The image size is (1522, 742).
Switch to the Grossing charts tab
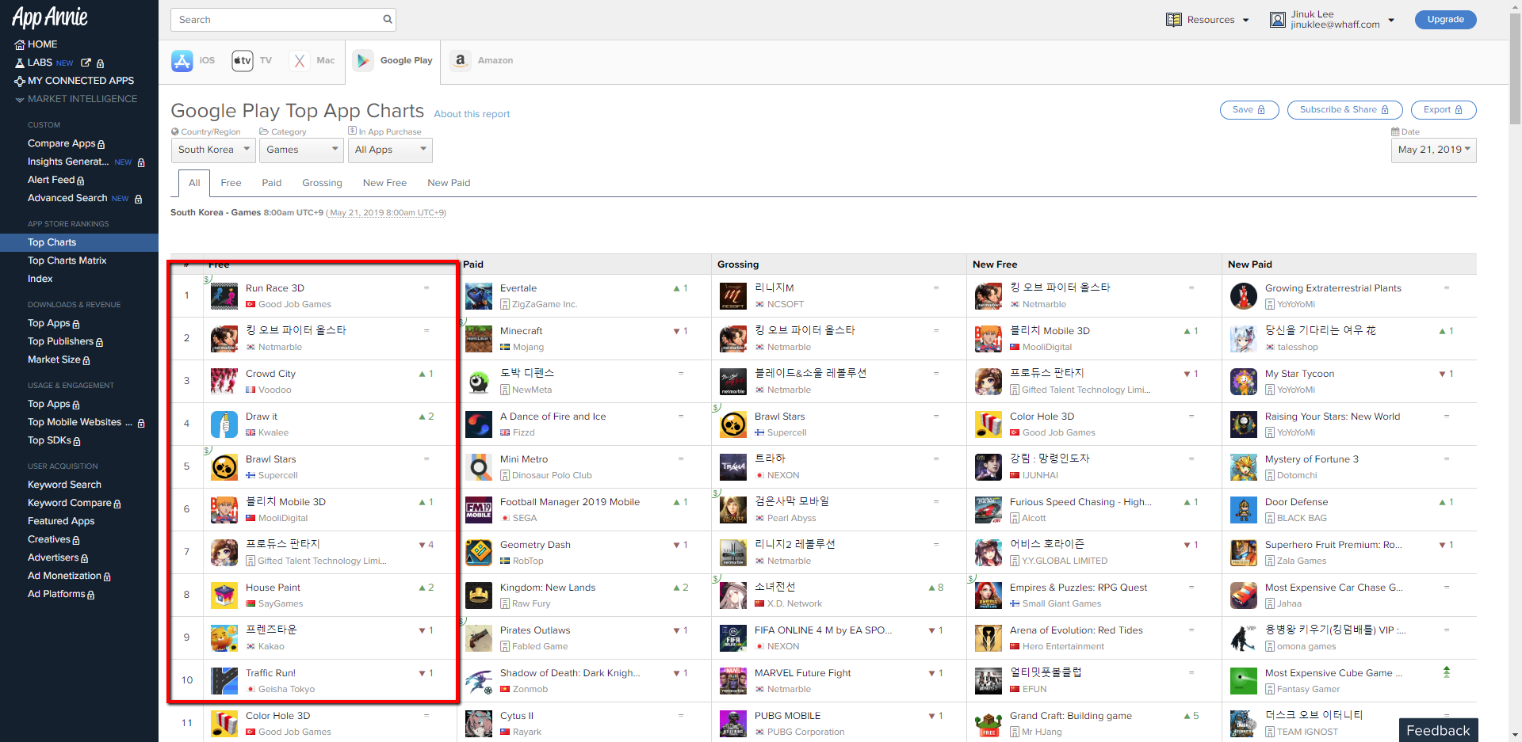click(x=322, y=183)
